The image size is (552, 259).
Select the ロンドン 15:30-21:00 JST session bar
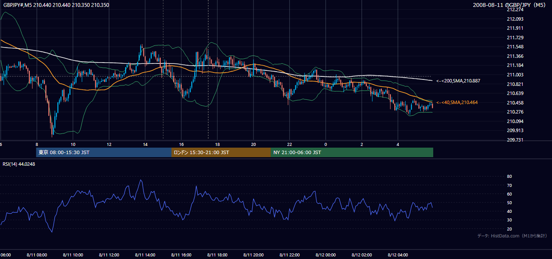[221, 152]
